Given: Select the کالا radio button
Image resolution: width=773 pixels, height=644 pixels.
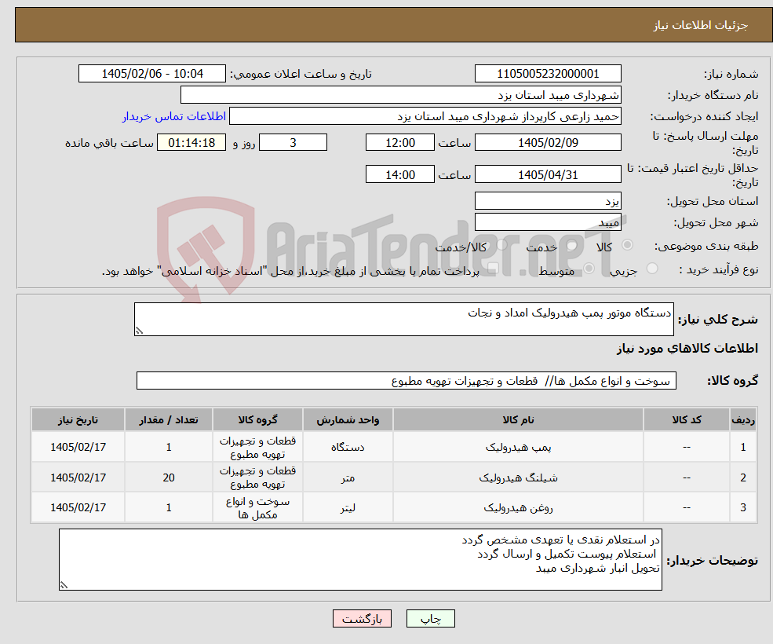Looking at the screenshot, I should tap(628, 245).
